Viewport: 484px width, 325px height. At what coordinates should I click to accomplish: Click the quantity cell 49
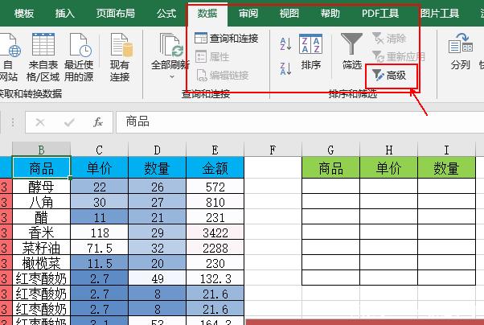(157, 278)
